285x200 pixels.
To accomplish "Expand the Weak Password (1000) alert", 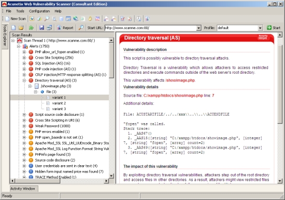I will click(24, 126).
